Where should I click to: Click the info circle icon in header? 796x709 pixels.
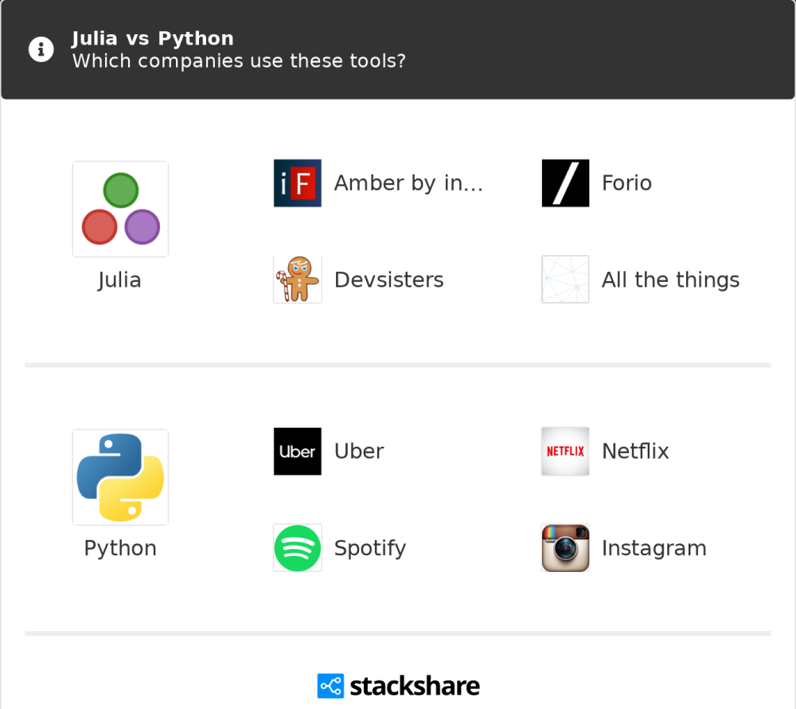point(41,49)
